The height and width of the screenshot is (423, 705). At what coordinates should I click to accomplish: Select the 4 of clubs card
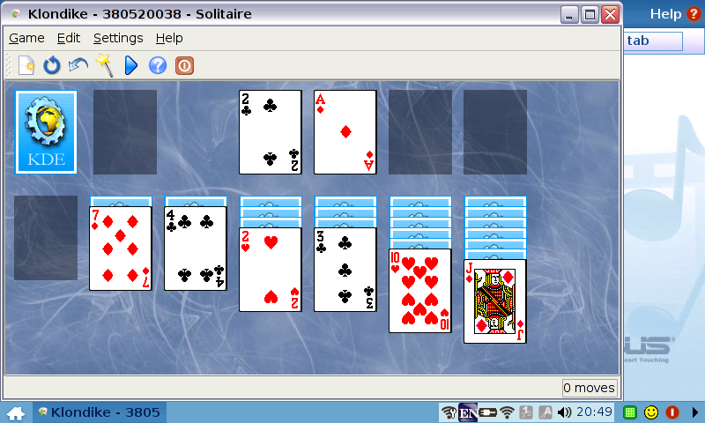pyautogui.click(x=195, y=249)
